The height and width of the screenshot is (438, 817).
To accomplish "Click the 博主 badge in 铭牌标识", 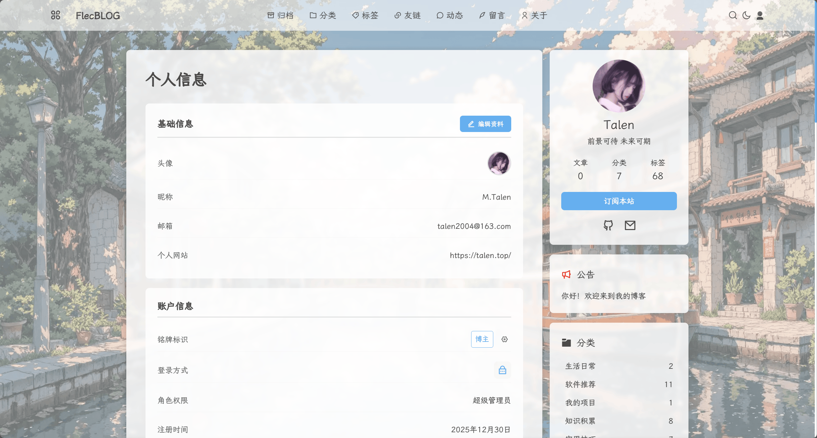I will [x=482, y=339].
